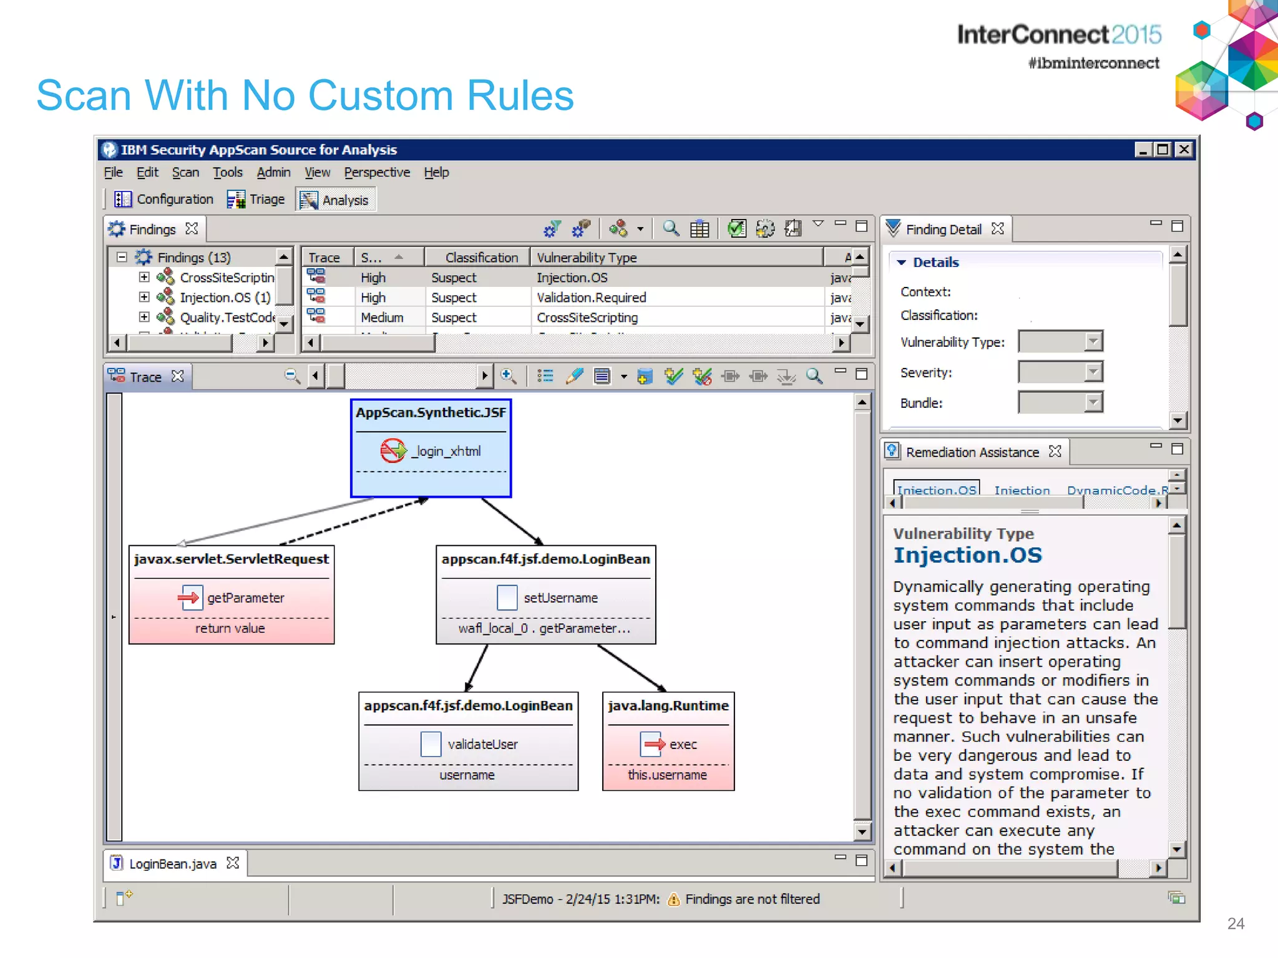Switch to the Triage perspective
Viewport: 1278px width, 958px height.
256,200
